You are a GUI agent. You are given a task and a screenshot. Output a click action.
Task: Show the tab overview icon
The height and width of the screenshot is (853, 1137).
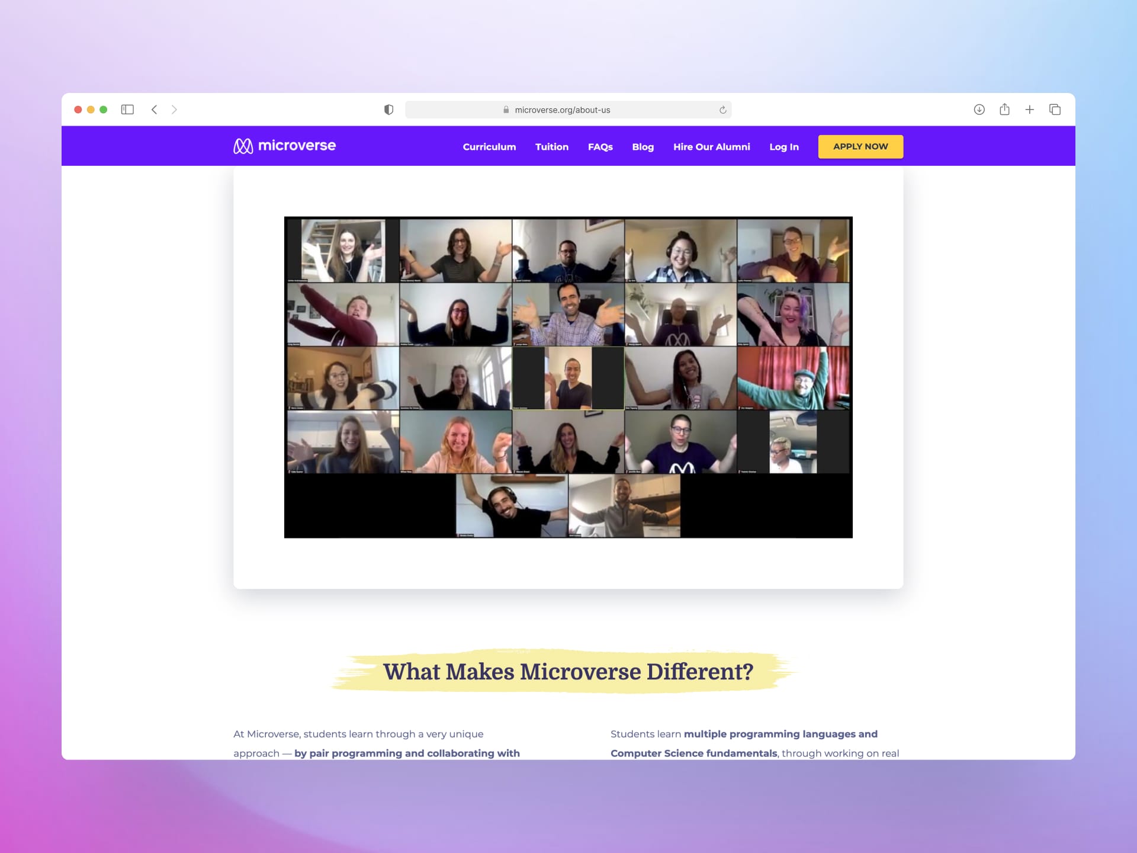[1055, 110]
